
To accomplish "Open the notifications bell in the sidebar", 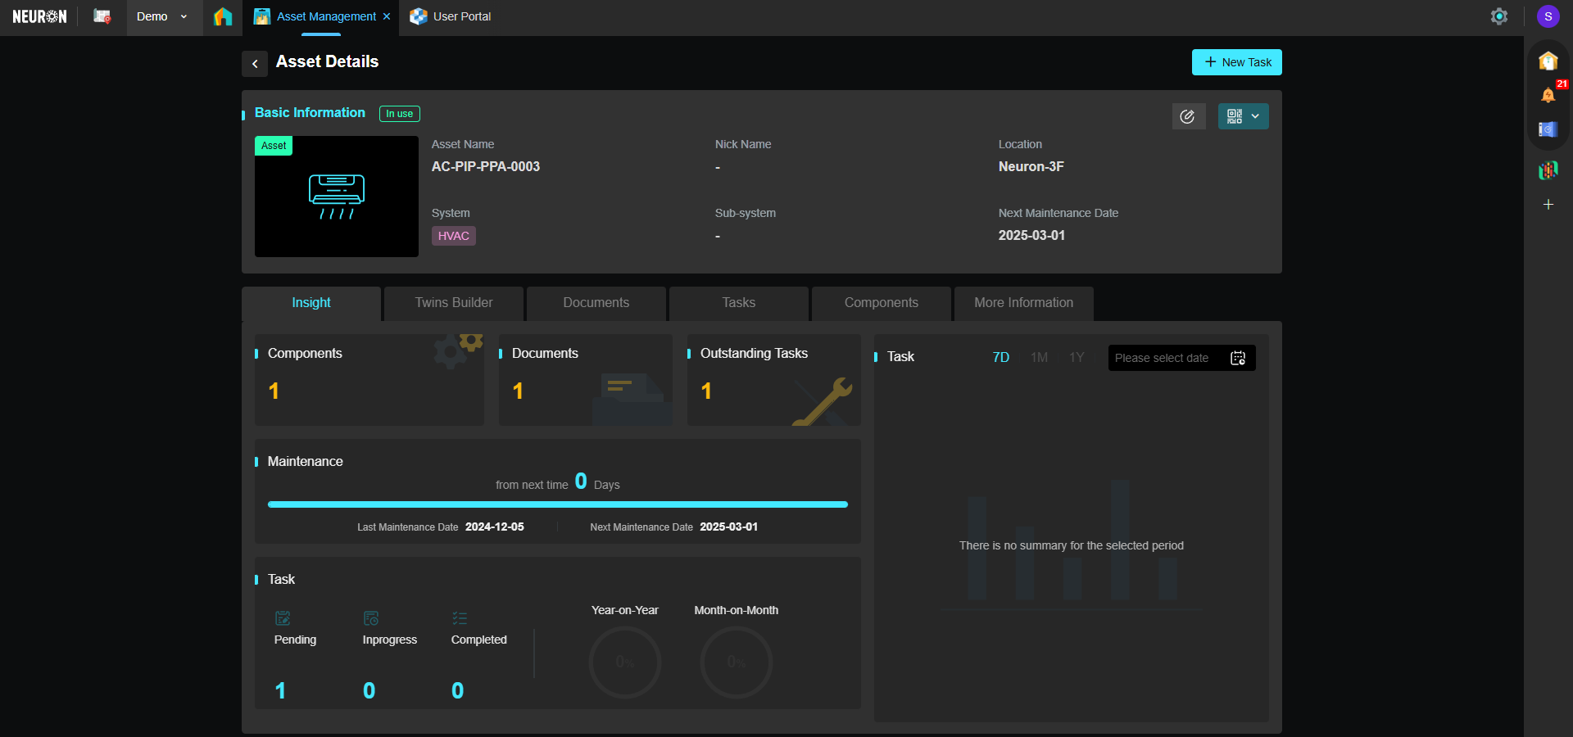I will pos(1548,95).
